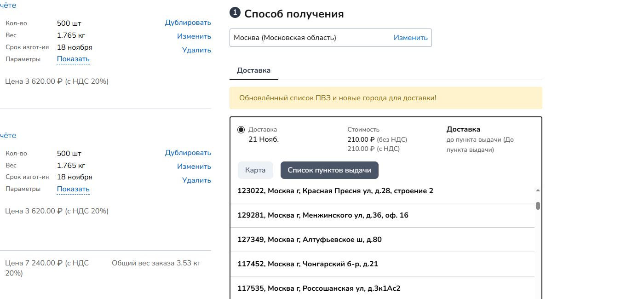The image size is (644, 299).
Task: Click the yellow ПВЗ update notification banner
Action: pos(386,98)
